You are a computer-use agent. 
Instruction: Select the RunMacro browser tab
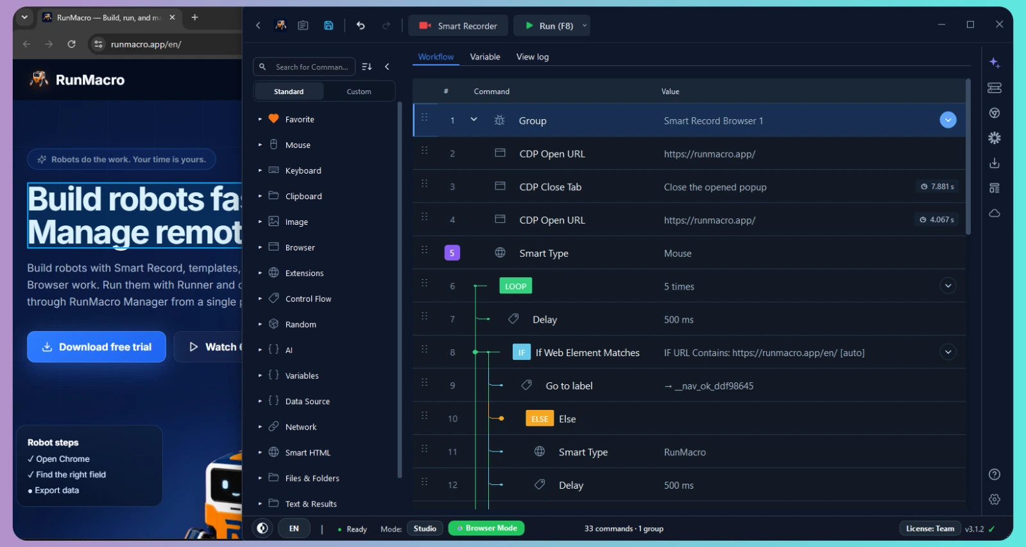109,18
